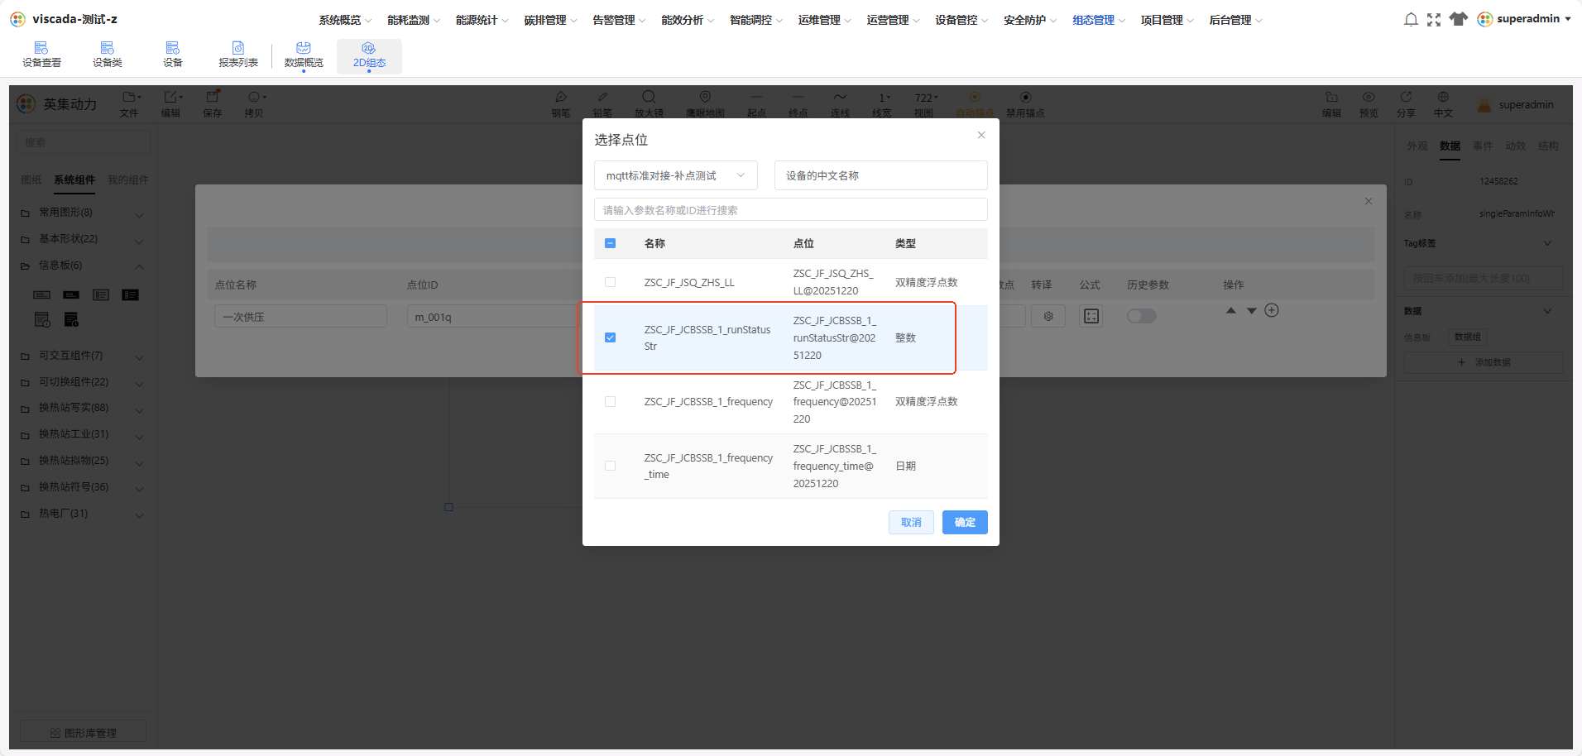The width and height of the screenshot is (1582, 756).
Task: Uncheck the ZSC_JF_JCBSSB_1_runStatusStr row checkbox
Action: [x=610, y=337]
